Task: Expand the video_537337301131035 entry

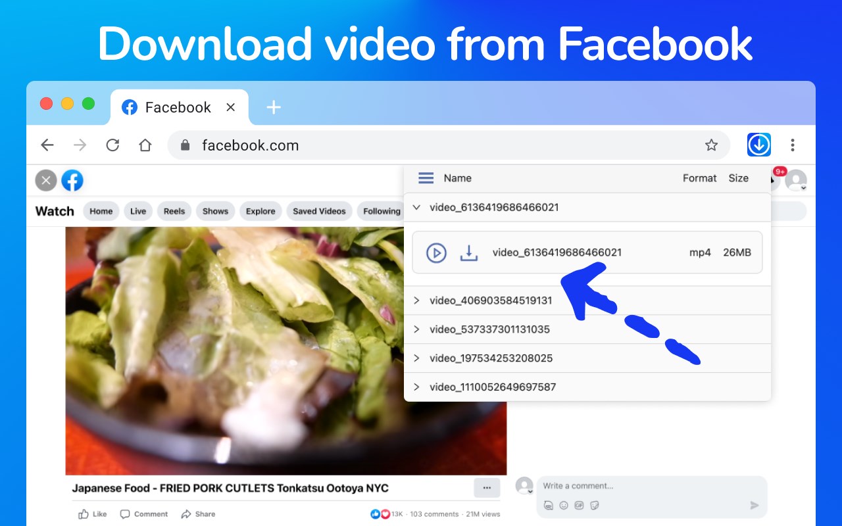Action: coord(416,329)
